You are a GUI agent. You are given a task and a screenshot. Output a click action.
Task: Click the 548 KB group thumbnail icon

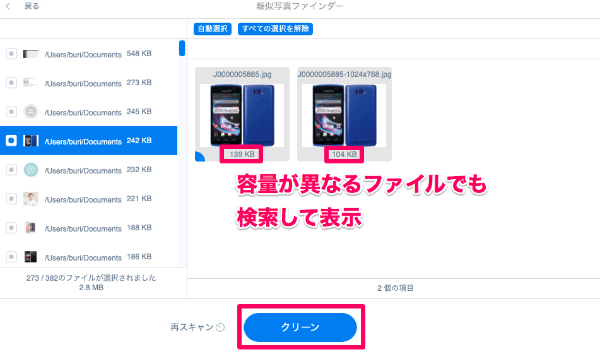tap(31, 54)
